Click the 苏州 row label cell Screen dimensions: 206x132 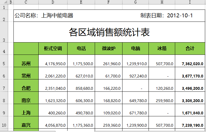tap(26, 64)
